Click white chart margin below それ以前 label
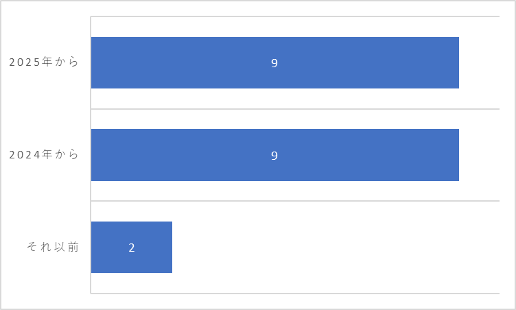Screen dimensions: 516x310 pos(46,280)
